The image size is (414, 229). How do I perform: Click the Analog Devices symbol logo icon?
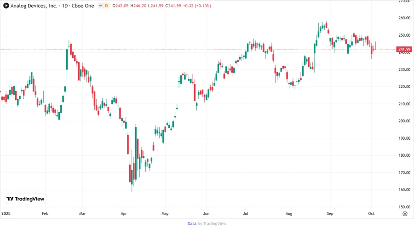pyautogui.click(x=6, y=6)
